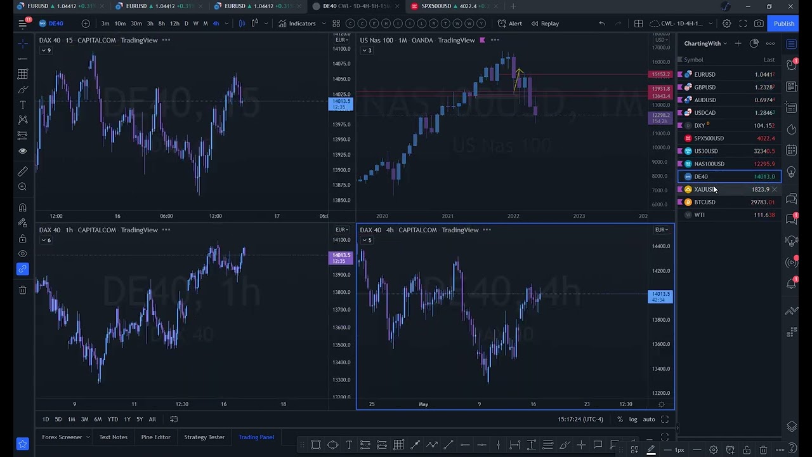Screen dimensions: 812x457
Task: Open the Fibonacci/gann tools group in left sidebar
Action: 23,74
